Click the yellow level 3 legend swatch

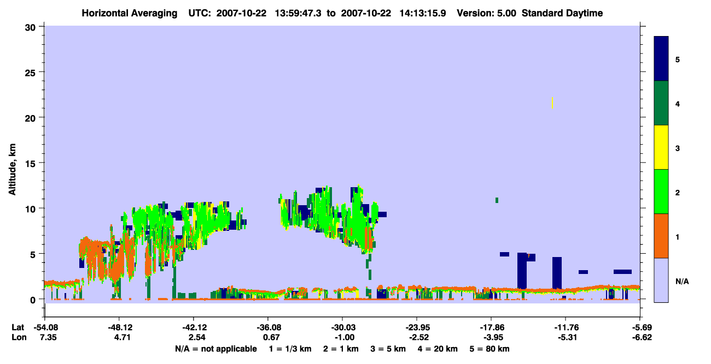point(661,147)
